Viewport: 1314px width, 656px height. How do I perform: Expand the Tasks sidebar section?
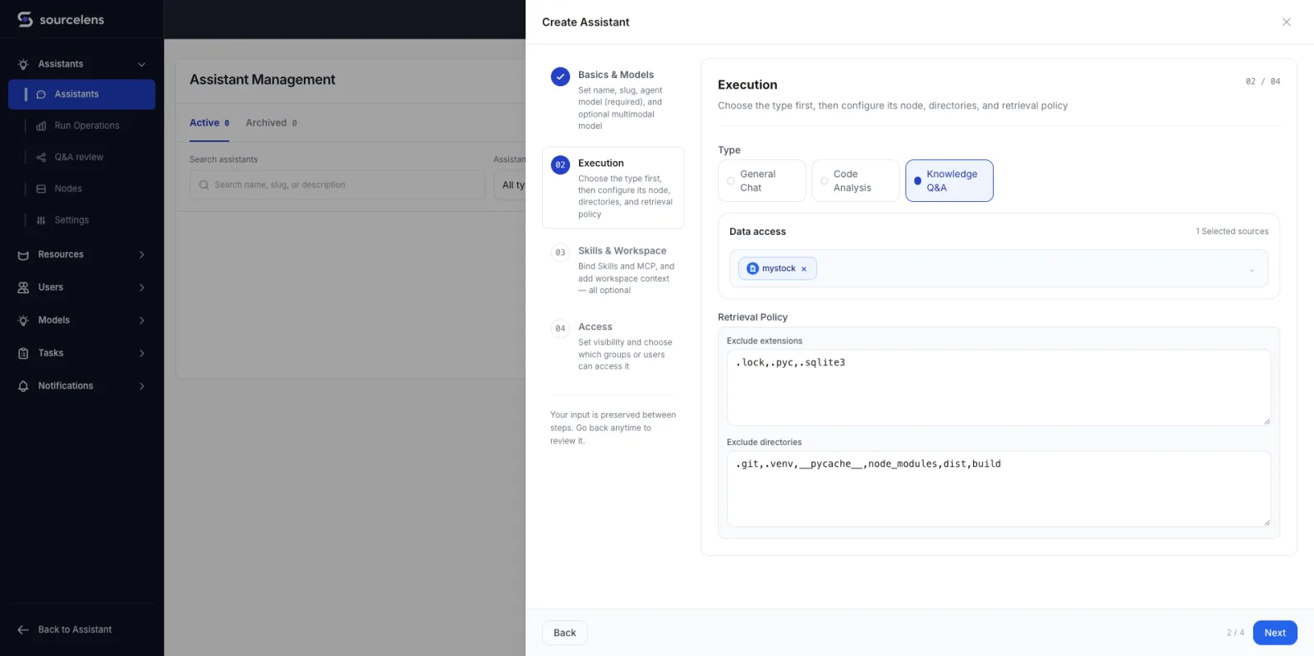pyautogui.click(x=141, y=353)
